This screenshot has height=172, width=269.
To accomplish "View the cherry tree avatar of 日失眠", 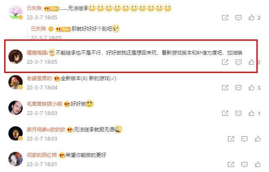I will tap(16, 12).
